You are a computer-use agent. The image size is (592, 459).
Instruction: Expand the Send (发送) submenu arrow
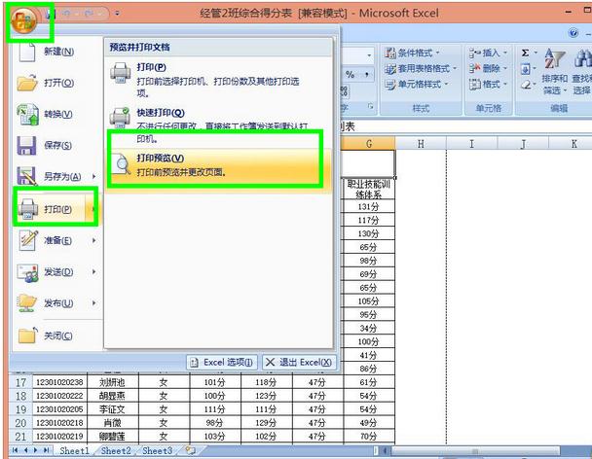tap(94, 272)
